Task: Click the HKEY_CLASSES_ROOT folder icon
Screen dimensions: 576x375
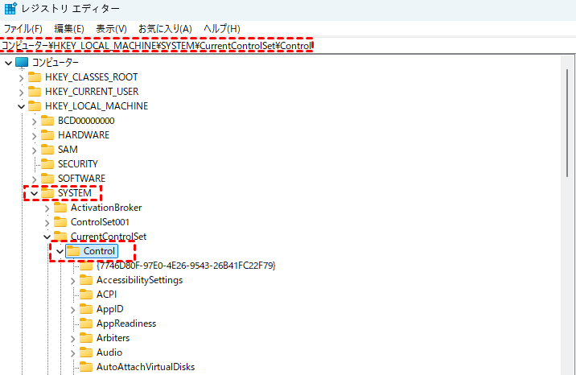Action: click(x=35, y=77)
